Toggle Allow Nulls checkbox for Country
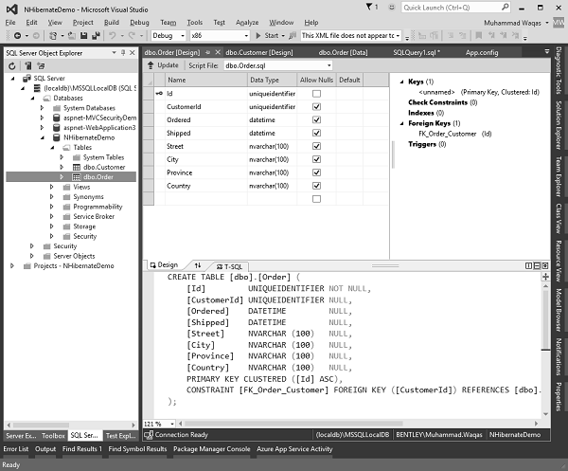The image size is (568, 471). (x=316, y=186)
